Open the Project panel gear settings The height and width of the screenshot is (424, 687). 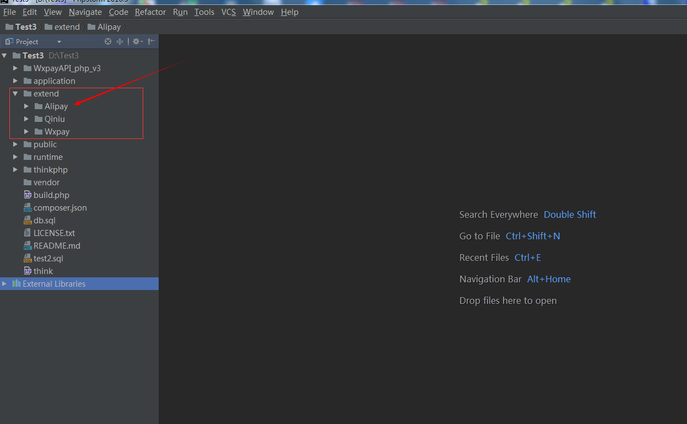coord(137,41)
